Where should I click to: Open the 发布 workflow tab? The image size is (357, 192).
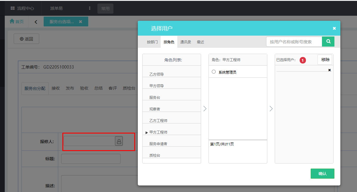[70, 88]
